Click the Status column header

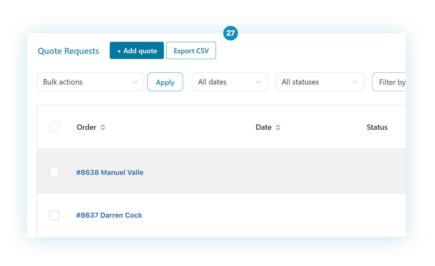[377, 127]
